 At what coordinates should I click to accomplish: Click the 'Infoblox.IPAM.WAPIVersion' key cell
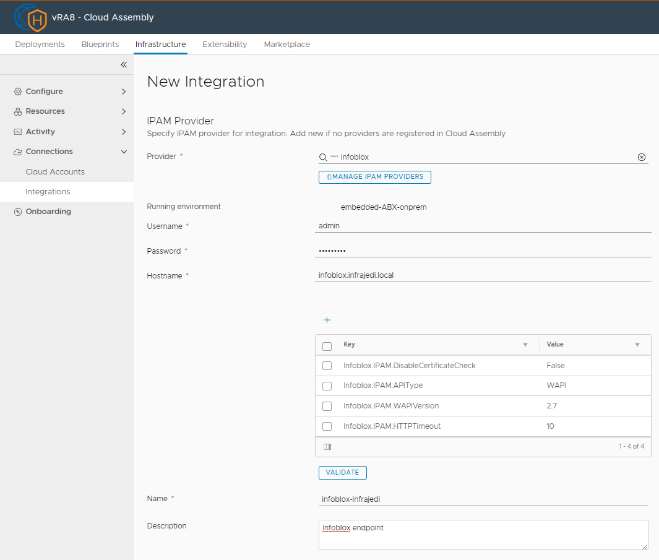point(391,406)
